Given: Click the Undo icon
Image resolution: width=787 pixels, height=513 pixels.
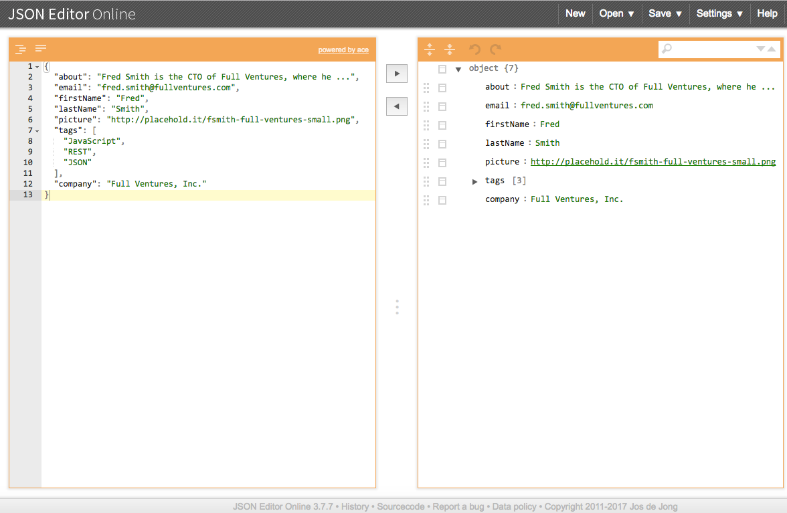Looking at the screenshot, I should pos(474,49).
